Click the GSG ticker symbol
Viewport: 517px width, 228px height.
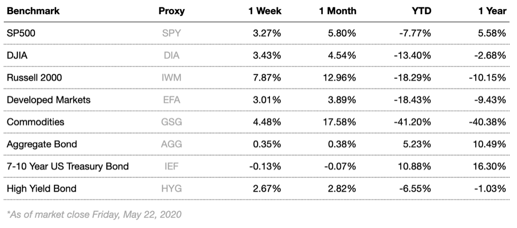coord(171,122)
